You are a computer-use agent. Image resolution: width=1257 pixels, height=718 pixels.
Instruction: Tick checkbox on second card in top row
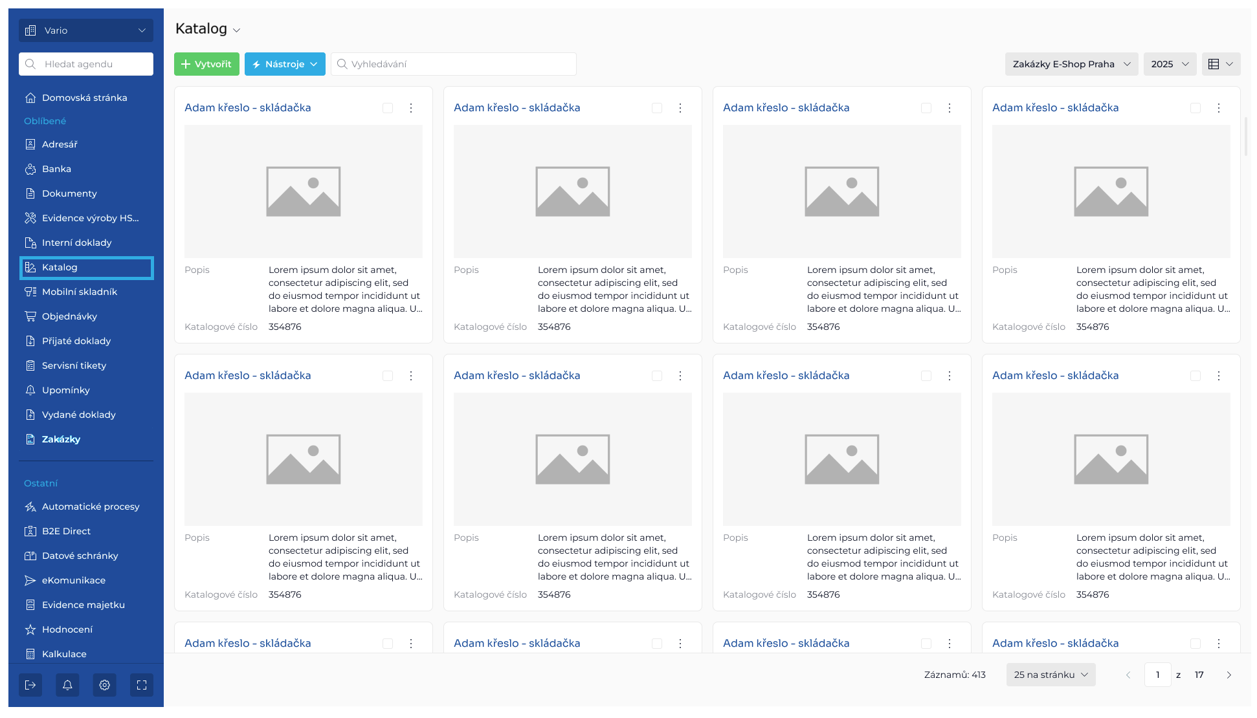click(657, 108)
